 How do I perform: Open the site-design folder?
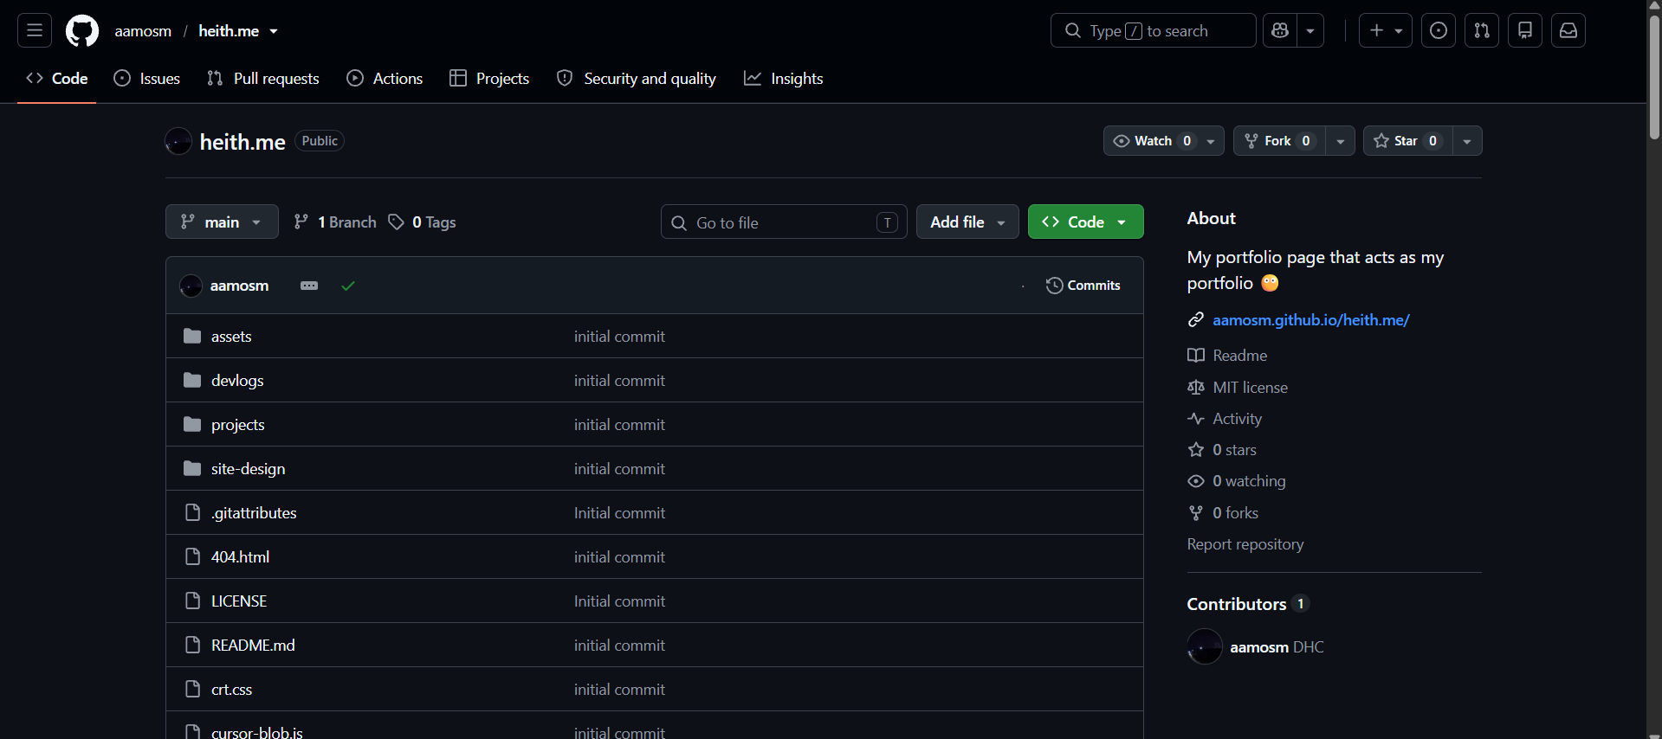[248, 468]
